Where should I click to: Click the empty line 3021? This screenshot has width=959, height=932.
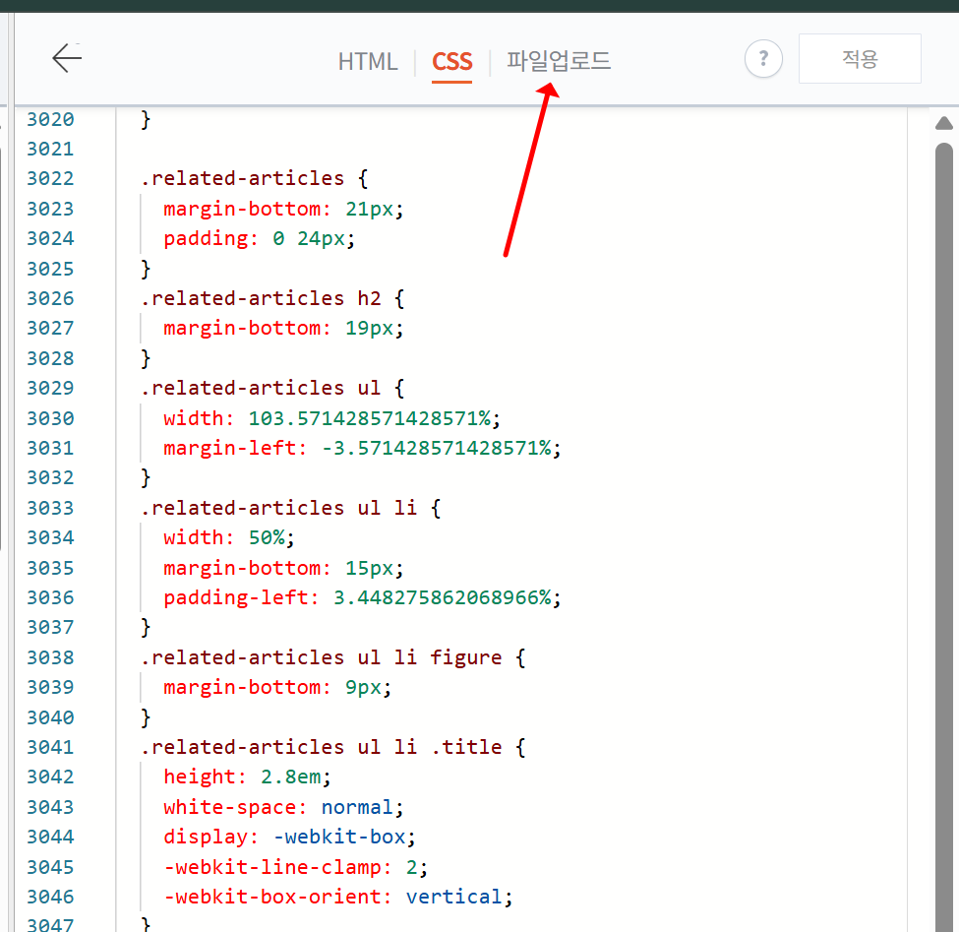pos(510,149)
